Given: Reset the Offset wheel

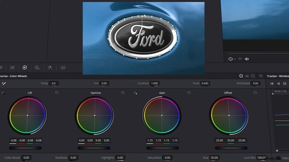Looking at the screenshot, I should 255,93.
